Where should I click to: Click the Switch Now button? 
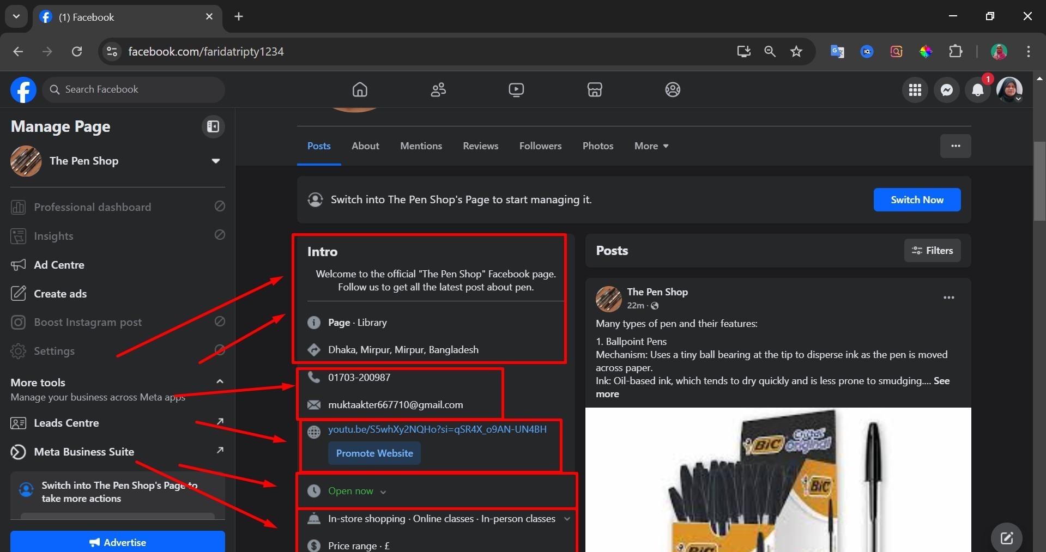(917, 200)
